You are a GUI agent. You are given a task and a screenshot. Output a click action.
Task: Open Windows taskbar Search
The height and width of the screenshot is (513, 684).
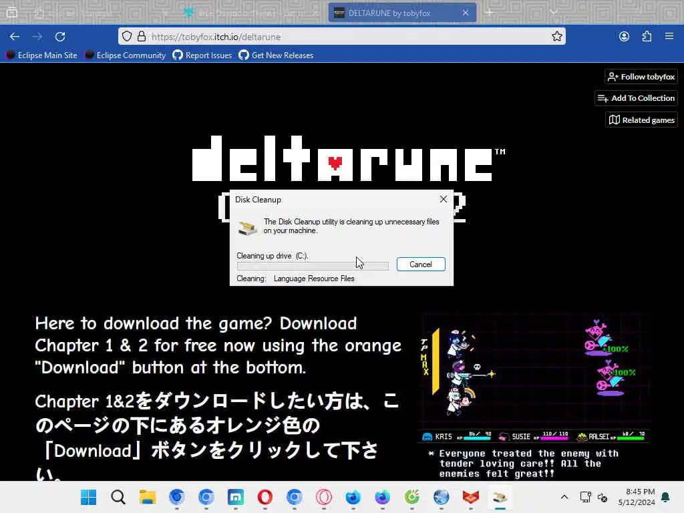click(x=118, y=497)
